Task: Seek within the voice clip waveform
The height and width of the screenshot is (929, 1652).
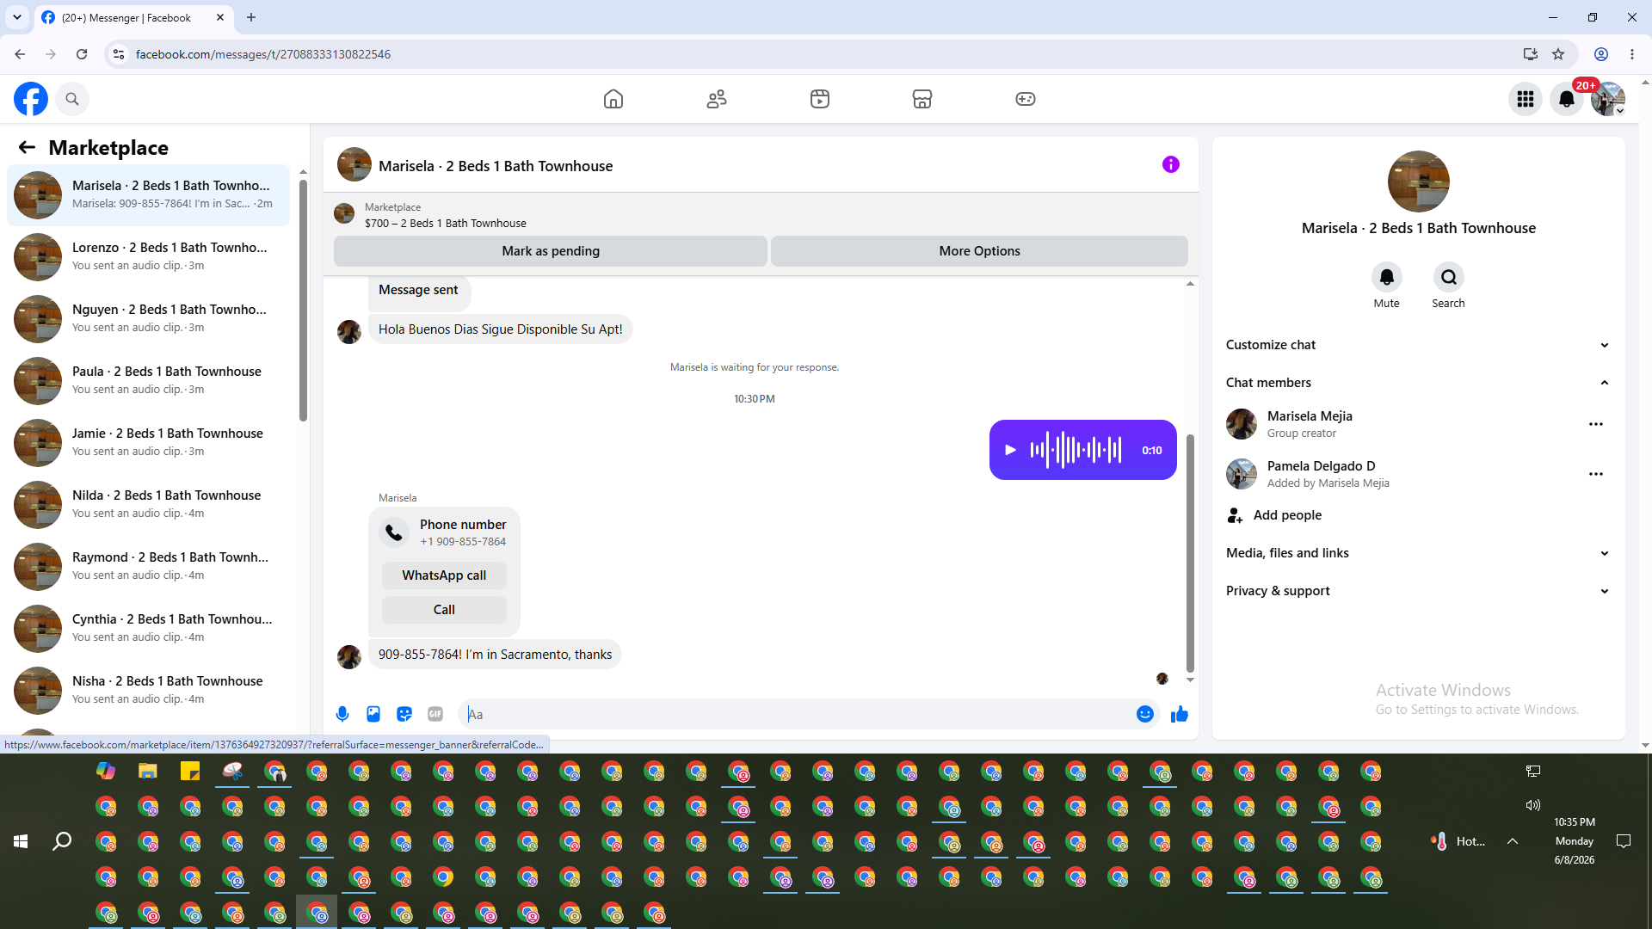Action: coord(1076,450)
